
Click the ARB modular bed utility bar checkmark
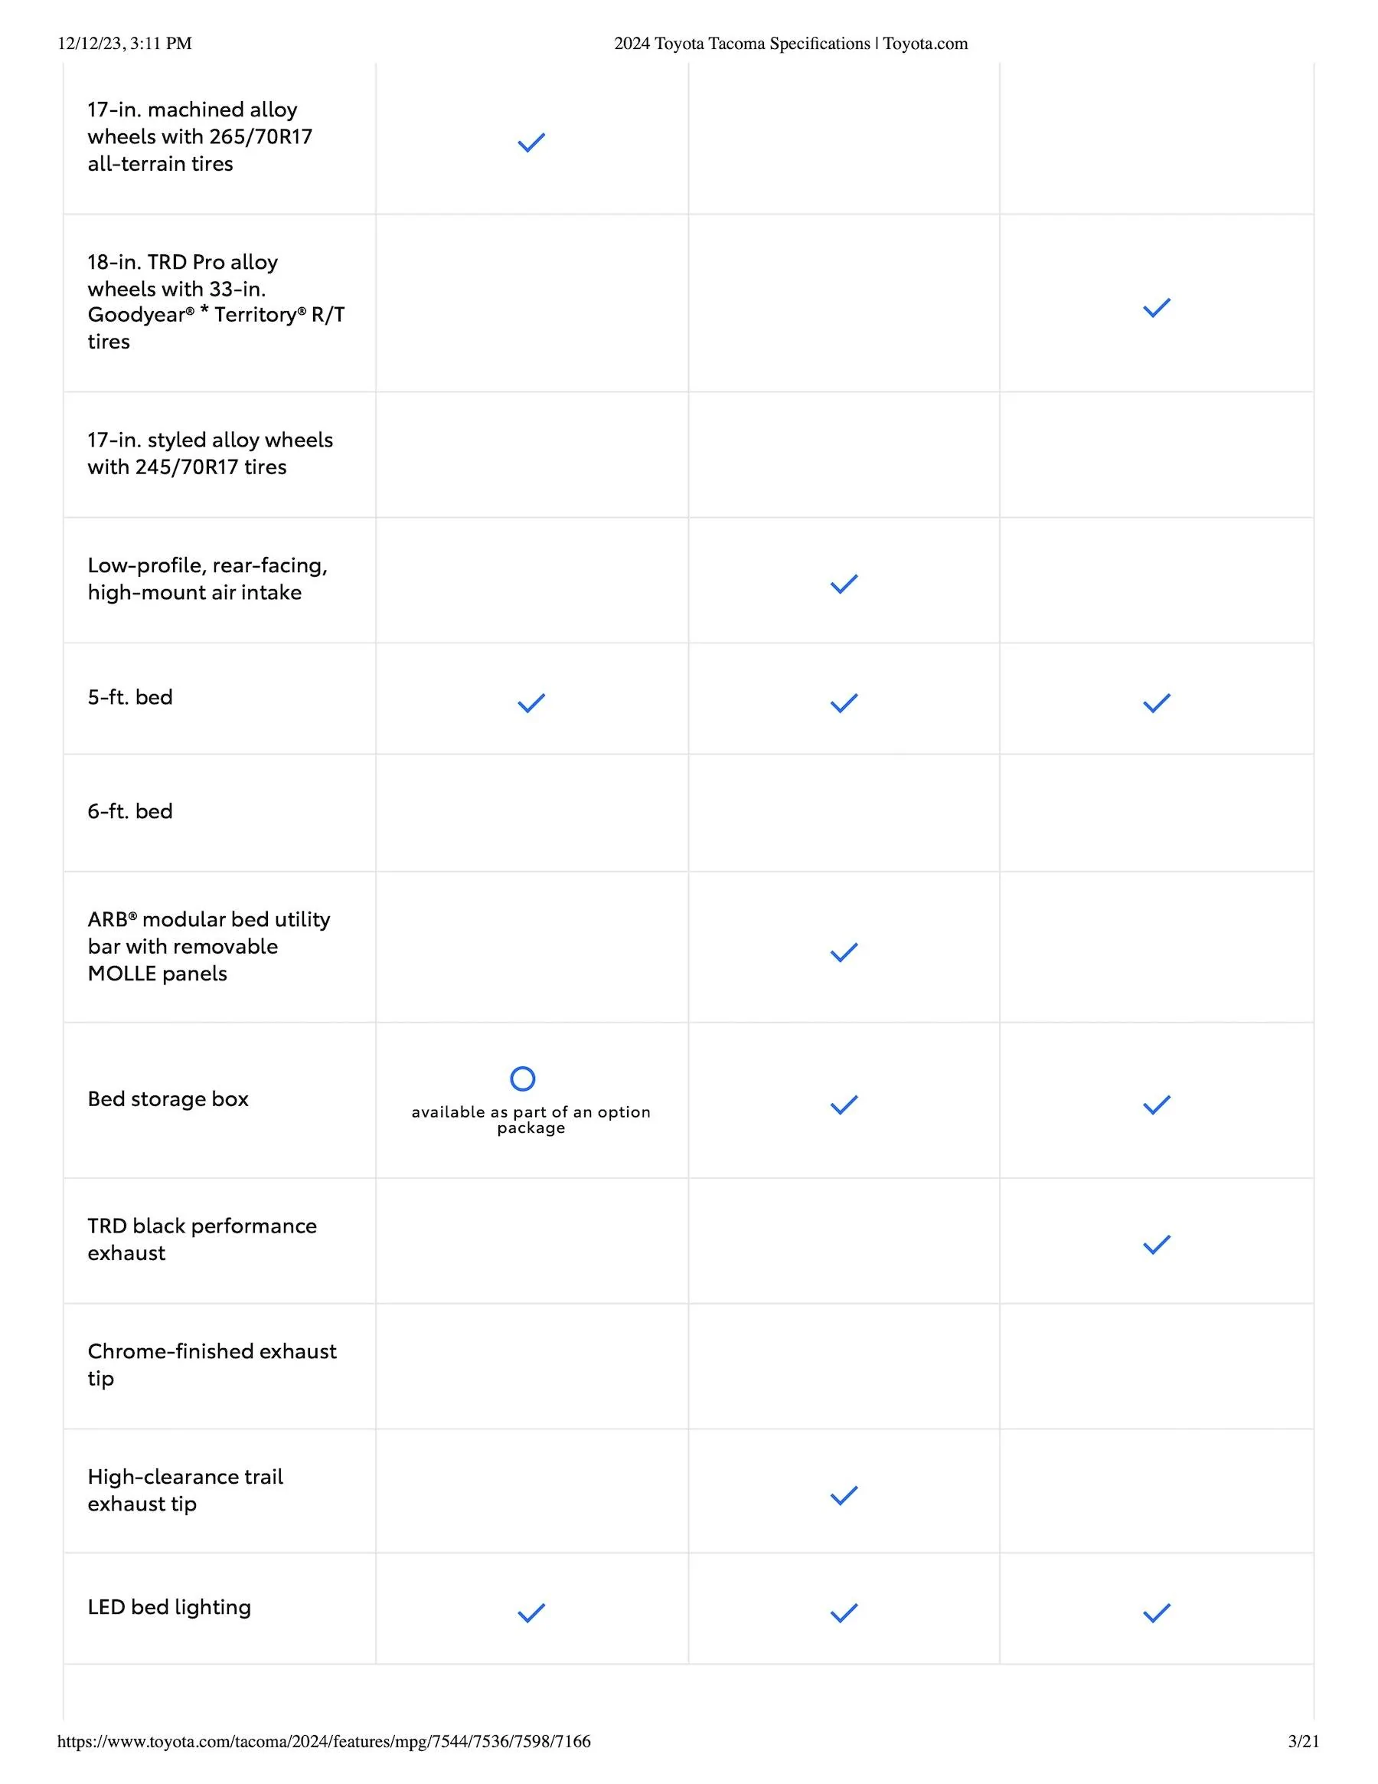pos(844,952)
